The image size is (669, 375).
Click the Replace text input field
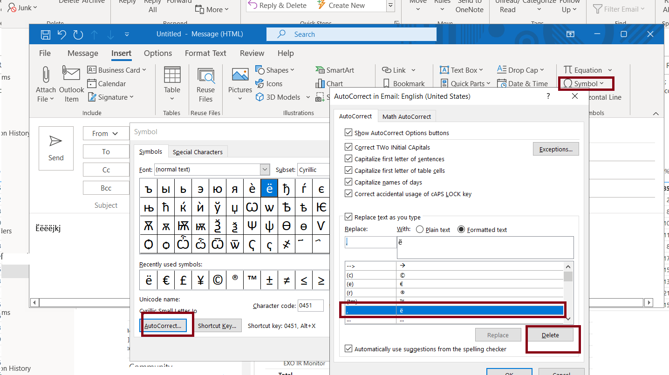tap(370, 242)
